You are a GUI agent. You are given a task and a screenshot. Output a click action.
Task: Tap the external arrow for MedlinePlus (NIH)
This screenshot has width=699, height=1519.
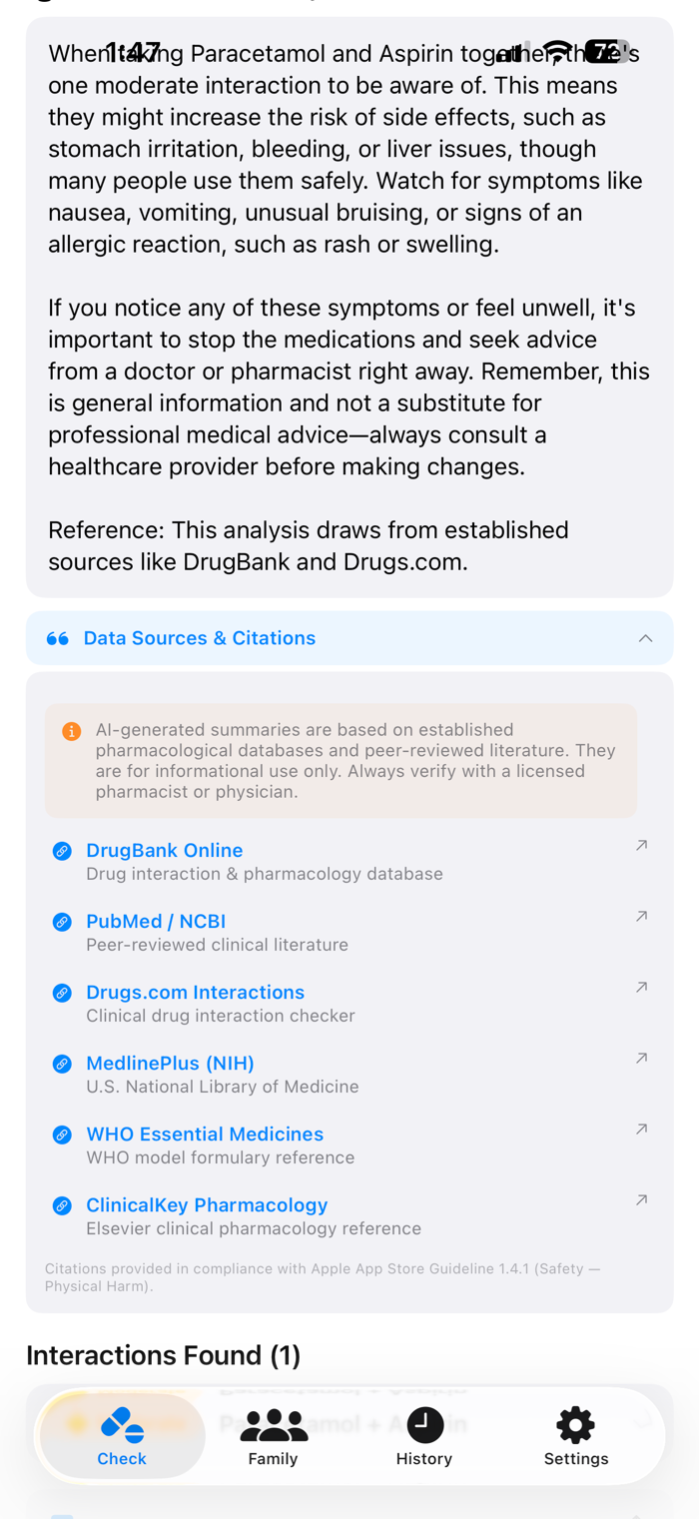pyautogui.click(x=642, y=1058)
